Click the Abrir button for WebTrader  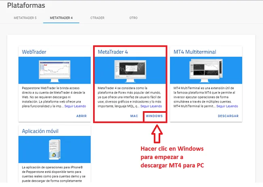click(x=81, y=116)
